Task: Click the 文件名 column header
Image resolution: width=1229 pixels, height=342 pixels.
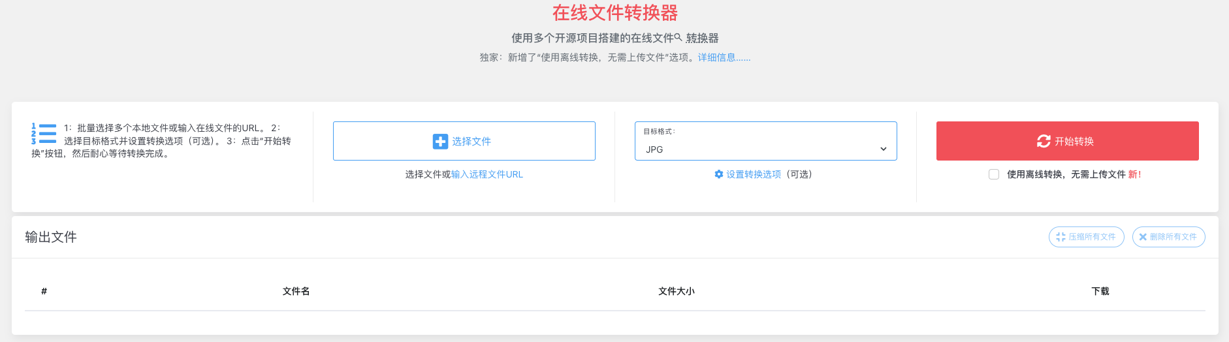Action: 296,291
